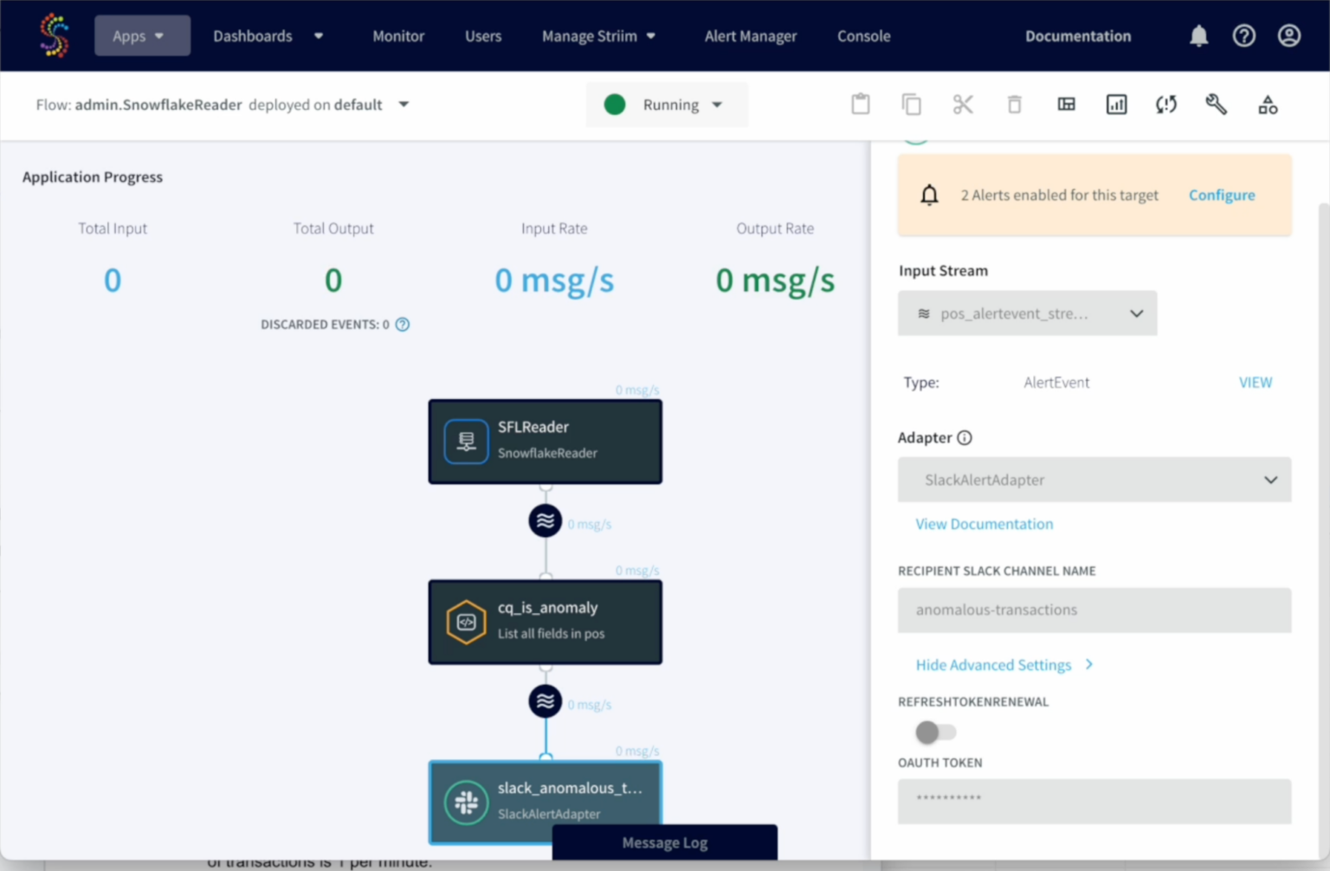Copy the selected flow component
Screen dimensions: 1330x871
911,104
